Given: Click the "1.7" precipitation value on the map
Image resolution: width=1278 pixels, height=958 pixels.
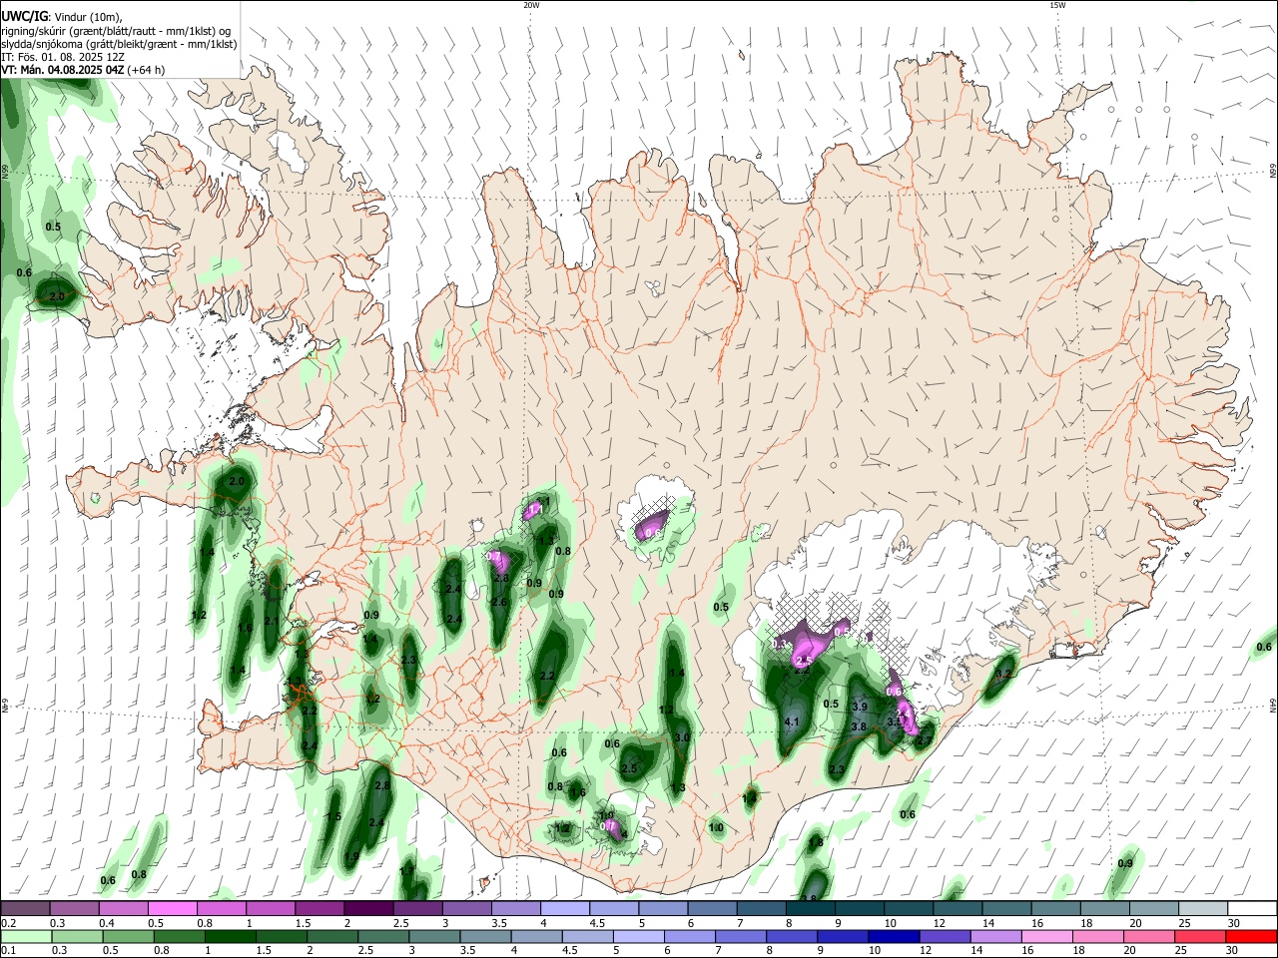Looking at the screenshot, I should pos(406,871).
